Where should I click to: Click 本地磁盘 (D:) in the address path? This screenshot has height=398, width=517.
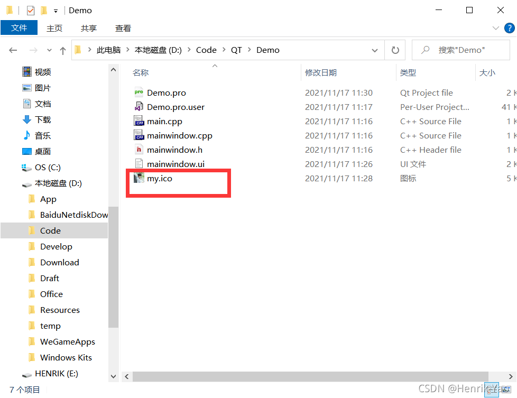point(158,50)
